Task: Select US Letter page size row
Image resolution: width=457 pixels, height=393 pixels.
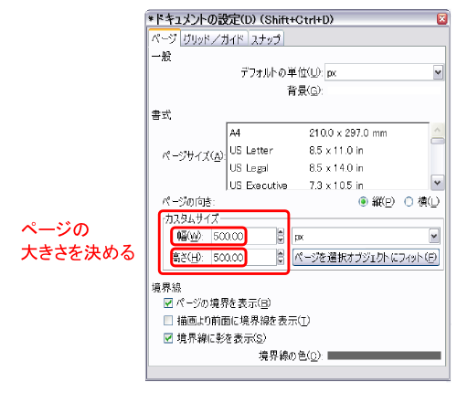Action: pyautogui.click(x=327, y=151)
